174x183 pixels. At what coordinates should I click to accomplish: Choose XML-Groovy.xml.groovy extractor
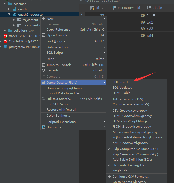(x=137, y=143)
